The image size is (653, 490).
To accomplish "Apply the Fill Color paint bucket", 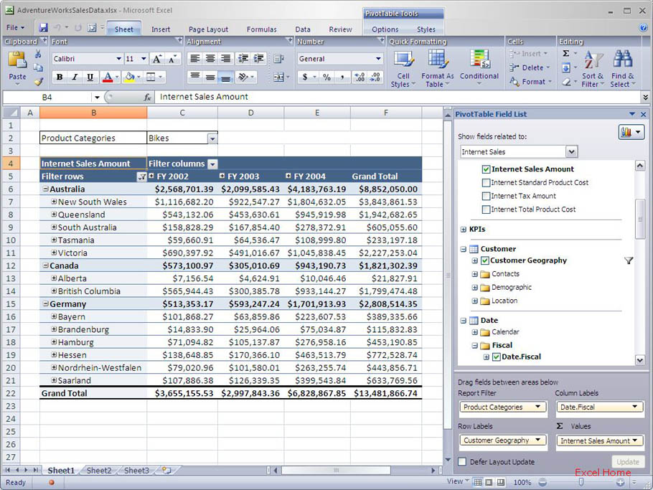I will click(x=130, y=77).
